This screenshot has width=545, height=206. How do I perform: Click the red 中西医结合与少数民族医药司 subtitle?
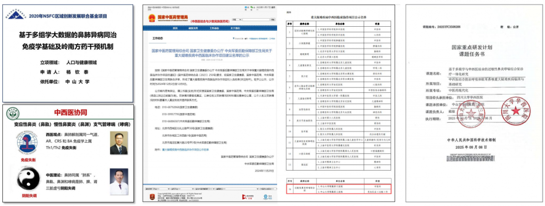(210, 21)
